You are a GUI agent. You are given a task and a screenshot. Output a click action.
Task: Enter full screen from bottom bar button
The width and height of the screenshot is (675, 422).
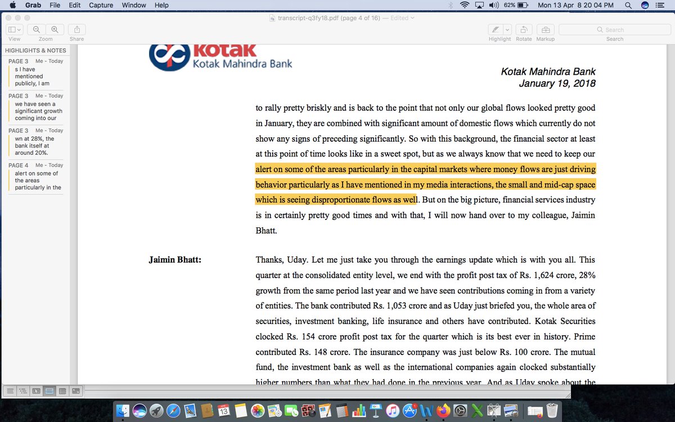coord(75,390)
